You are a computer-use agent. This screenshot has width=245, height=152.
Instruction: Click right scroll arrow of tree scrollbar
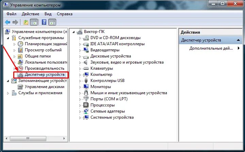point(64,138)
